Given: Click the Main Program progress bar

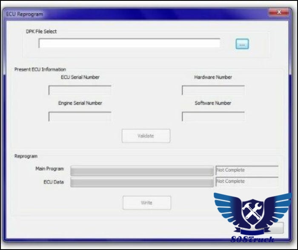Looking at the screenshot, I should (x=142, y=171).
